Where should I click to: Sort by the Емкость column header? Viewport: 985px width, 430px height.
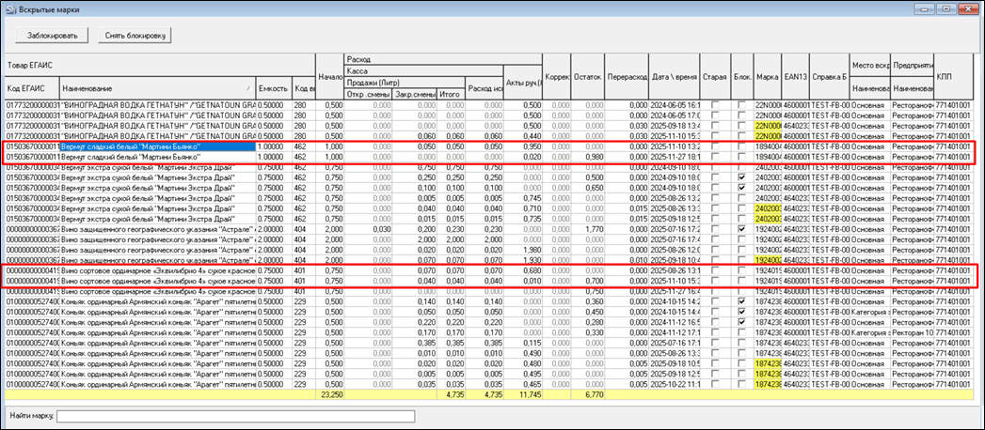(272, 86)
